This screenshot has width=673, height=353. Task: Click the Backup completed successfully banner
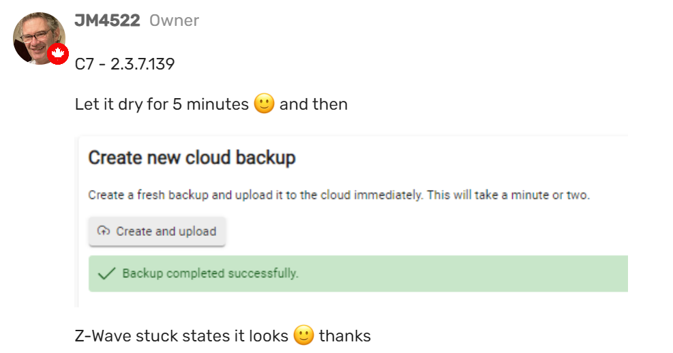[358, 274]
